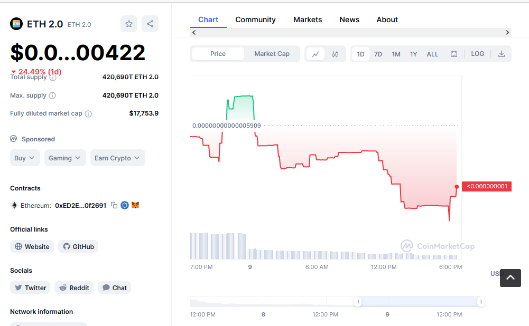
Task: Set chart range to 1M
Action: tap(396, 54)
